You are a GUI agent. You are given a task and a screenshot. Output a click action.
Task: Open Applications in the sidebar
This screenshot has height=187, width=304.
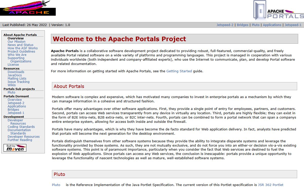(x=17, y=106)
